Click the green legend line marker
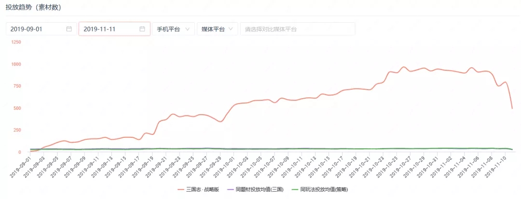Image resolution: width=521 pixels, height=199 pixels. (x=294, y=190)
